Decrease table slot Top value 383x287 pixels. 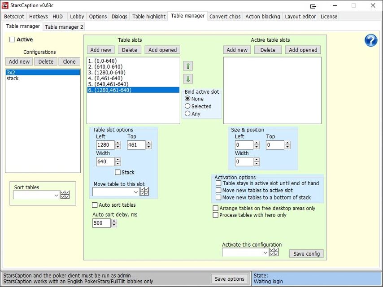coord(149,147)
